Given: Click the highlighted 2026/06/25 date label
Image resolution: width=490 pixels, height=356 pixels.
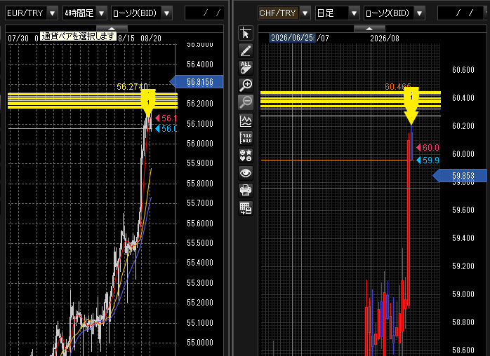Looking at the screenshot, I should click(x=292, y=38).
